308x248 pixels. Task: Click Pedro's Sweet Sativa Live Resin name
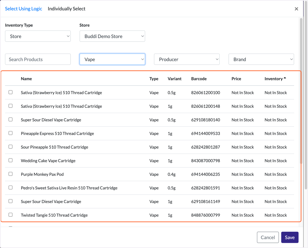(69, 188)
